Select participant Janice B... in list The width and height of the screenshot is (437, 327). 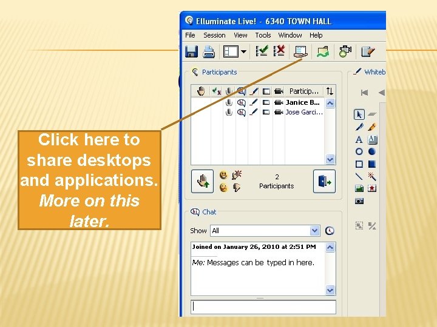(x=303, y=102)
